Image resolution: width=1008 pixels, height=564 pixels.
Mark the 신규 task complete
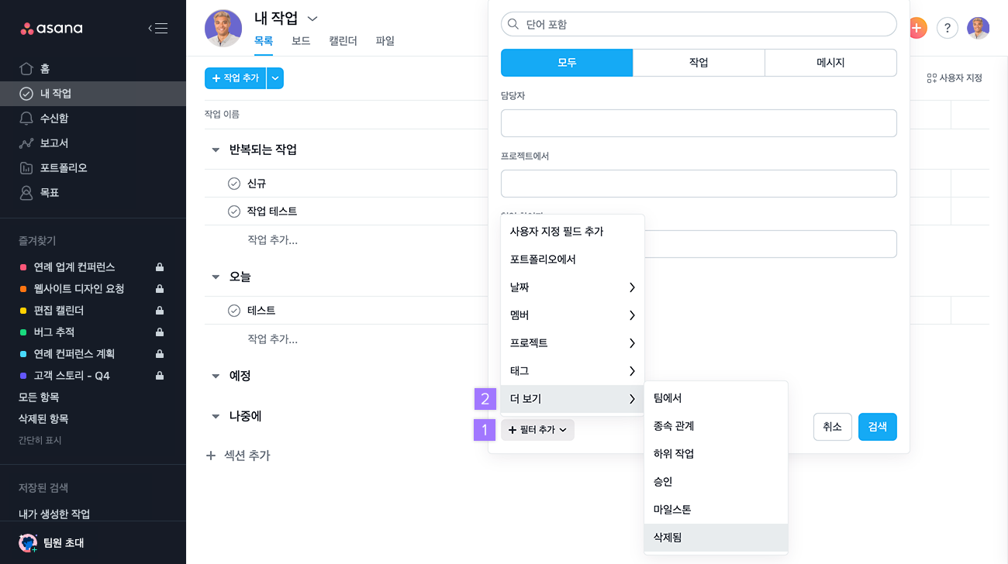234,184
